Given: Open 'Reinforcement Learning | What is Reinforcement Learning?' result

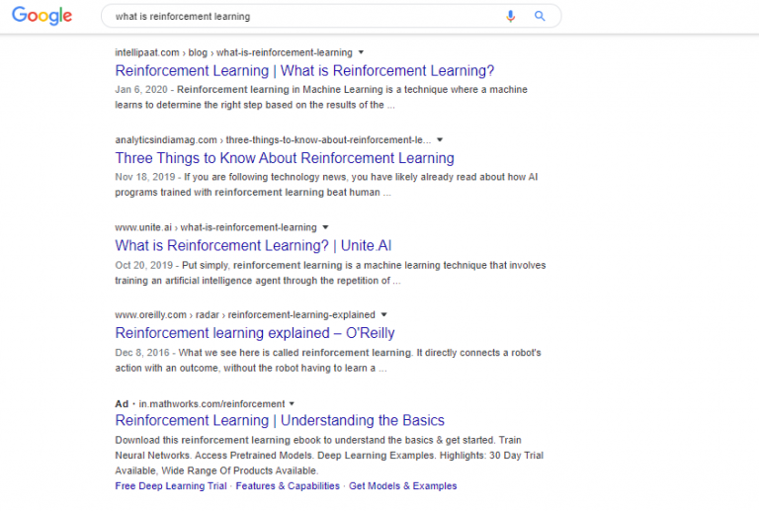Looking at the screenshot, I should pos(304,71).
